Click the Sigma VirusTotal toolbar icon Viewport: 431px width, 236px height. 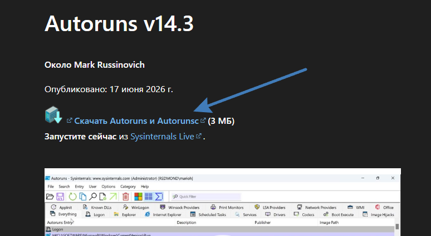tap(159, 197)
